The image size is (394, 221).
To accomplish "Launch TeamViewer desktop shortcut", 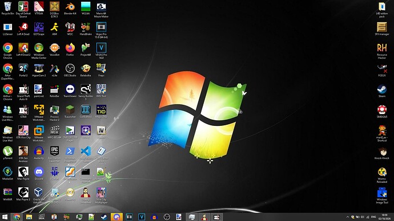I will [70, 91].
